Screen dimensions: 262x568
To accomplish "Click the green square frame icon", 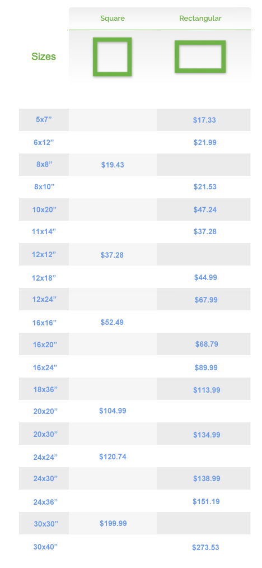I will click(112, 57).
